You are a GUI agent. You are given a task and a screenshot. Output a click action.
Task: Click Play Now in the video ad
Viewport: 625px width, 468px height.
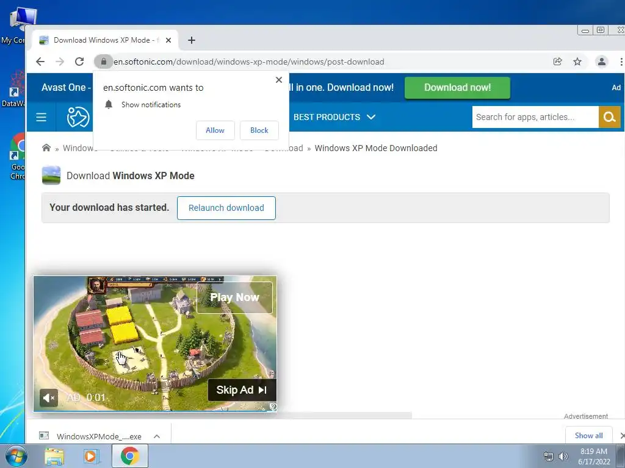234,297
